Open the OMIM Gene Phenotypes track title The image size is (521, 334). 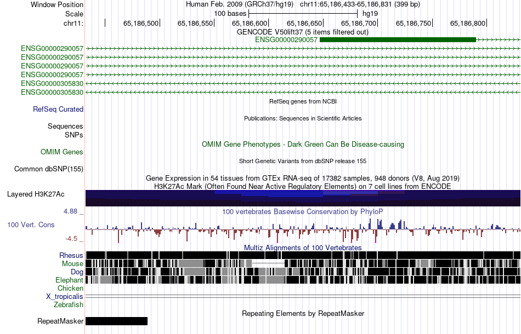coord(303,145)
